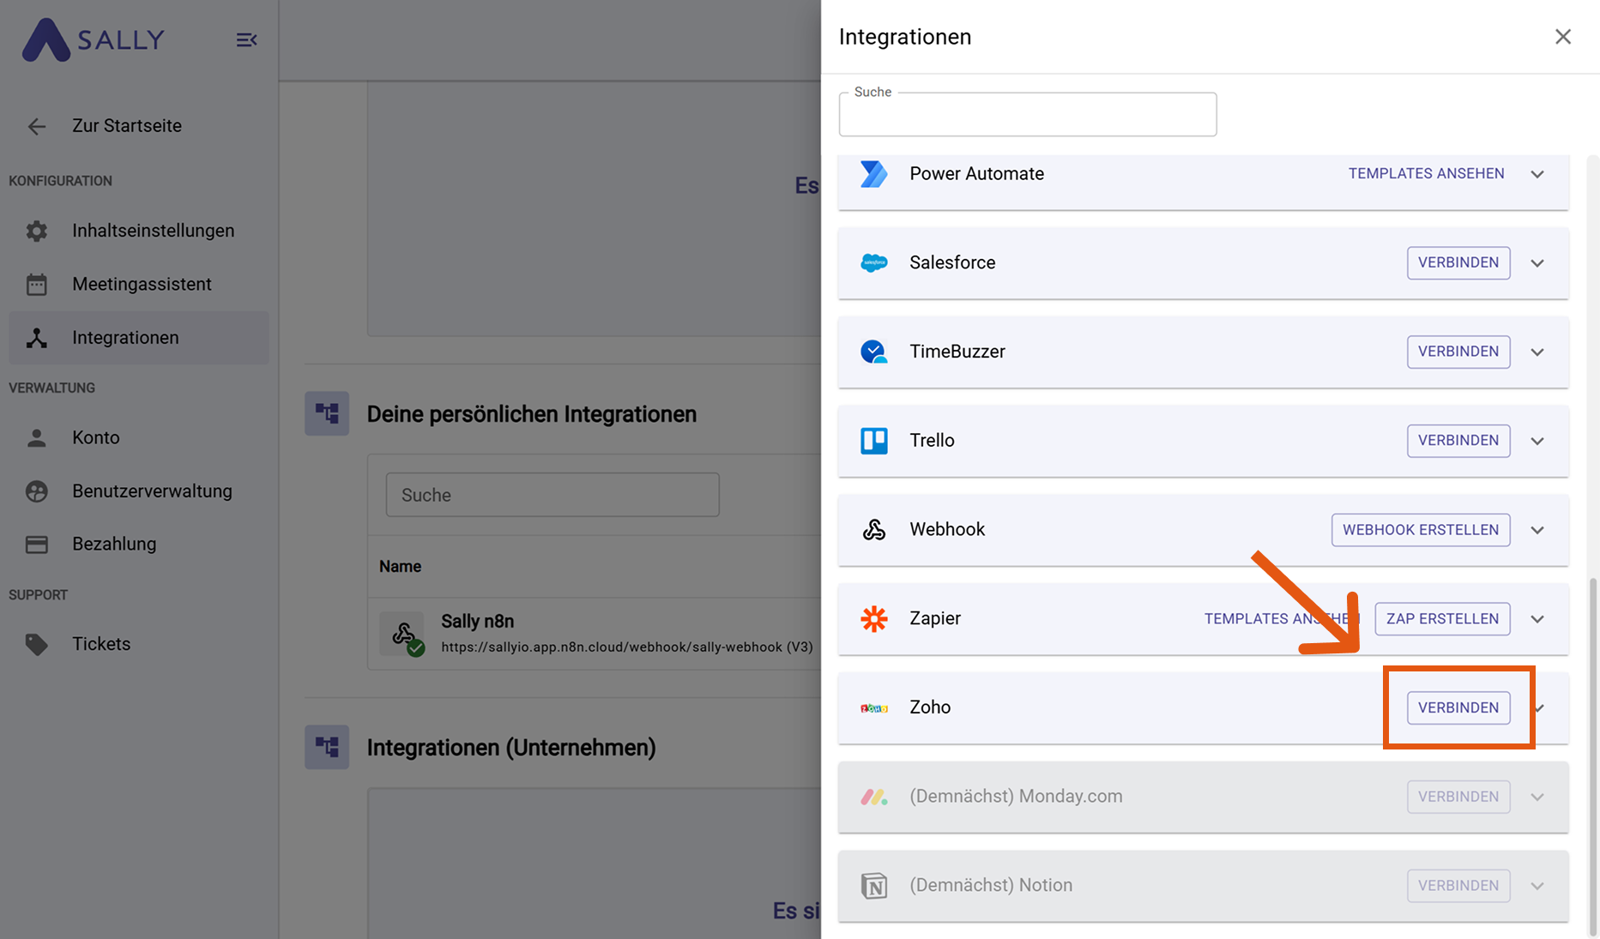Click the Power Automate logo icon

tap(873, 174)
